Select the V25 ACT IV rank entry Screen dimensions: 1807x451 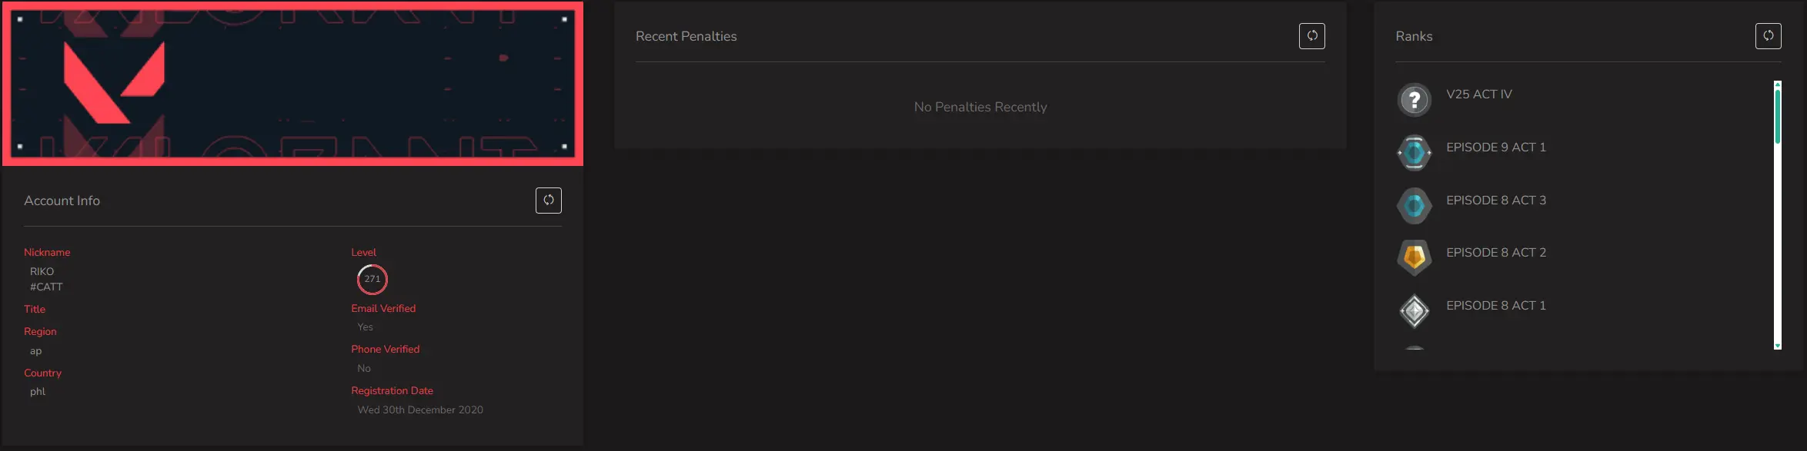(x=1478, y=95)
